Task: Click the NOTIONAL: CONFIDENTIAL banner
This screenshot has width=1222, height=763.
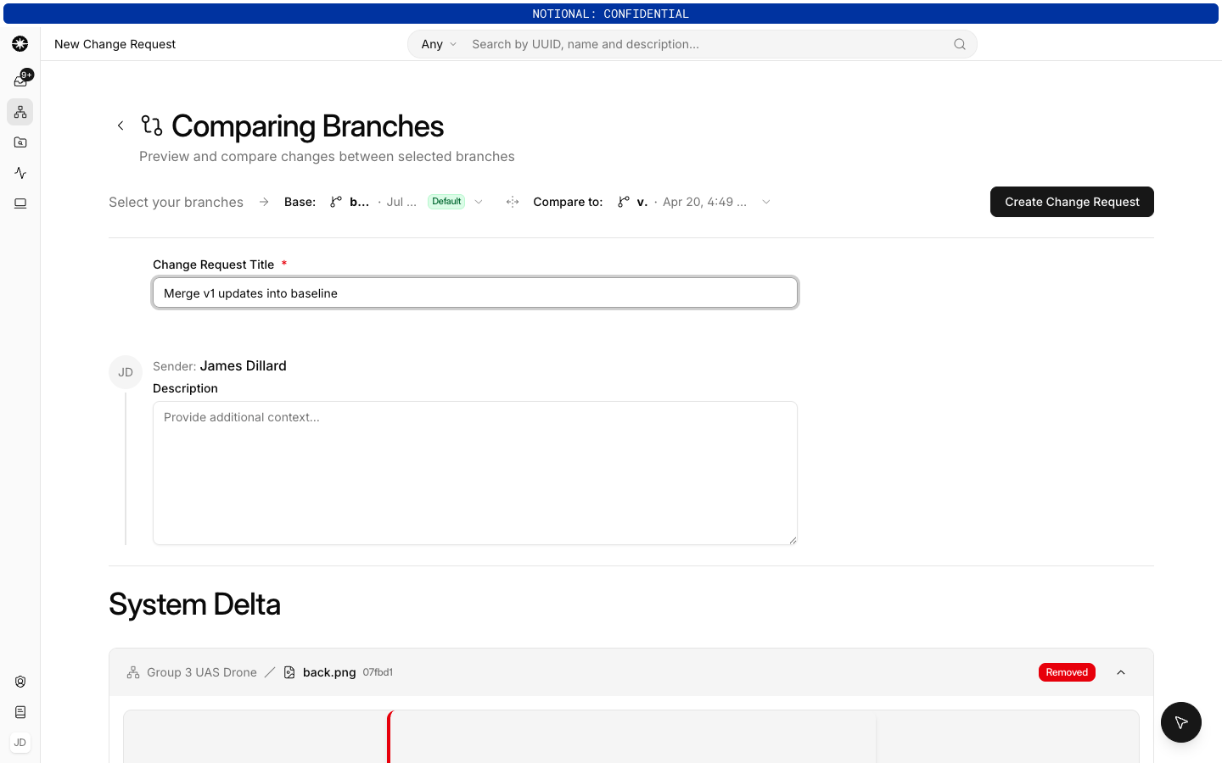Action: 611,14
